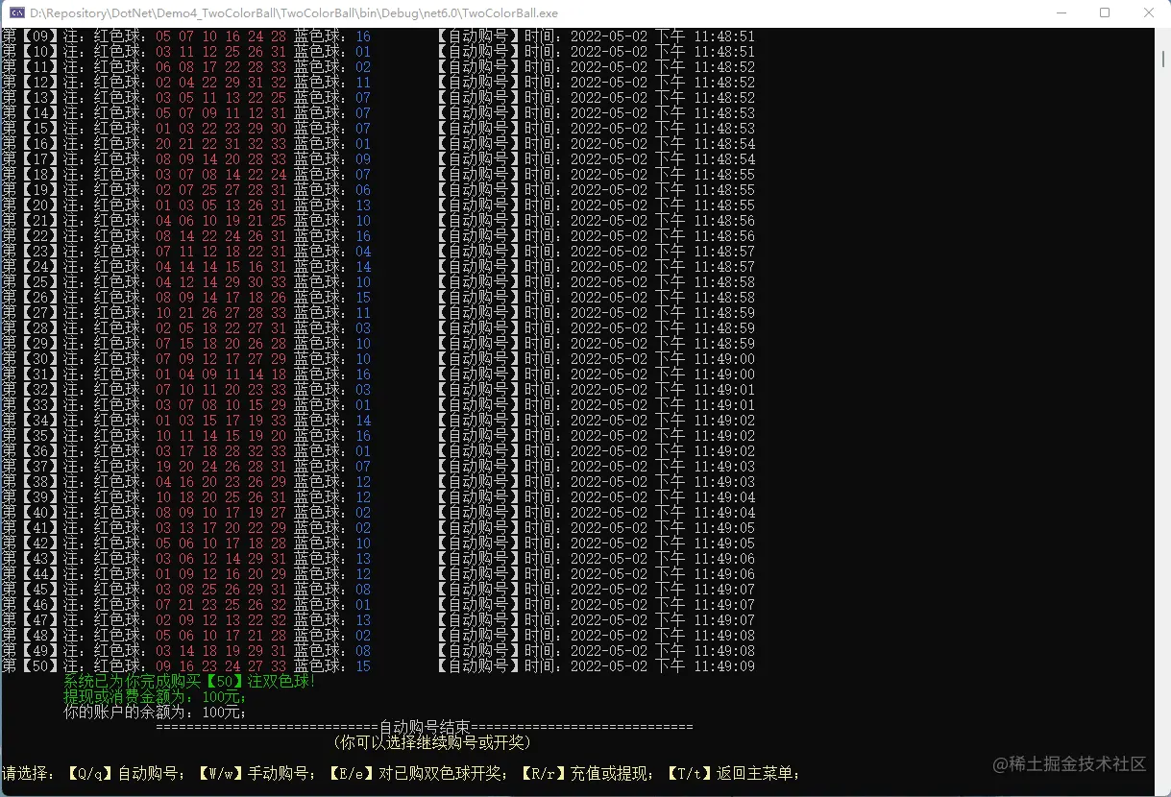Click red numbers 01 03 05 13 26 31
This screenshot has height=797, width=1171.
pyautogui.click(x=221, y=205)
